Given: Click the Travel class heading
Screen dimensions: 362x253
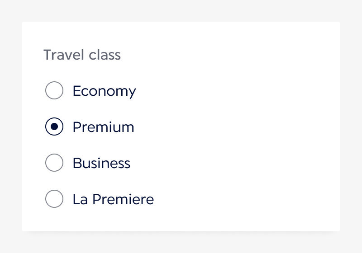Looking at the screenshot, I should [82, 55].
